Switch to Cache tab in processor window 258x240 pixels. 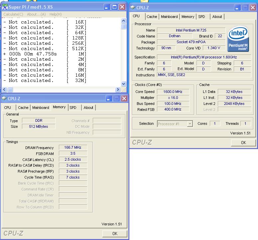point(152,17)
